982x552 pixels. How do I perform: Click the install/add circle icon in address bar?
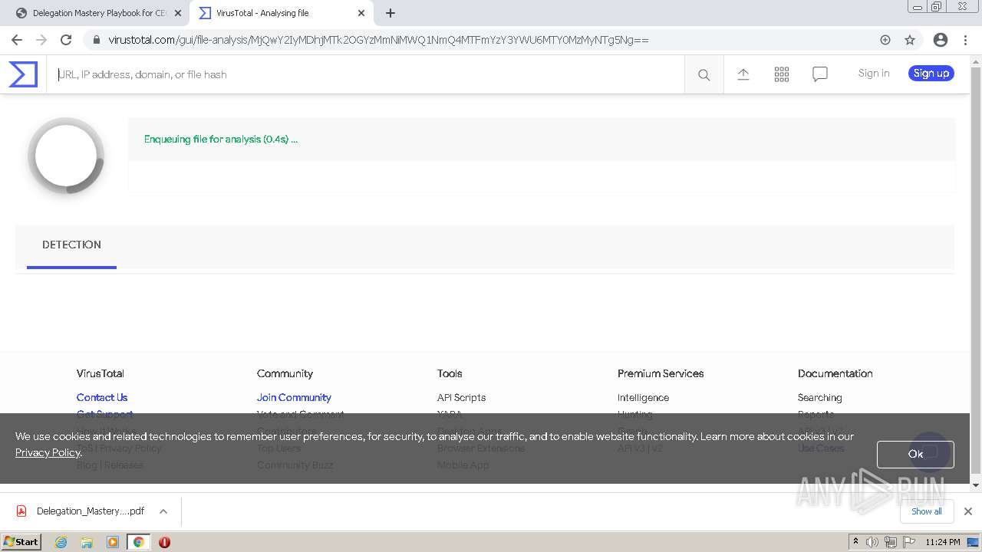pos(885,40)
